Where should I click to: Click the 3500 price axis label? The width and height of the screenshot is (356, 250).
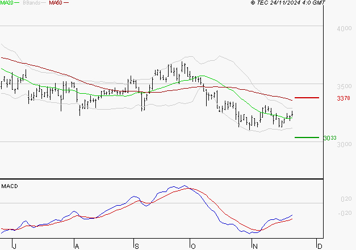point(344,86)
